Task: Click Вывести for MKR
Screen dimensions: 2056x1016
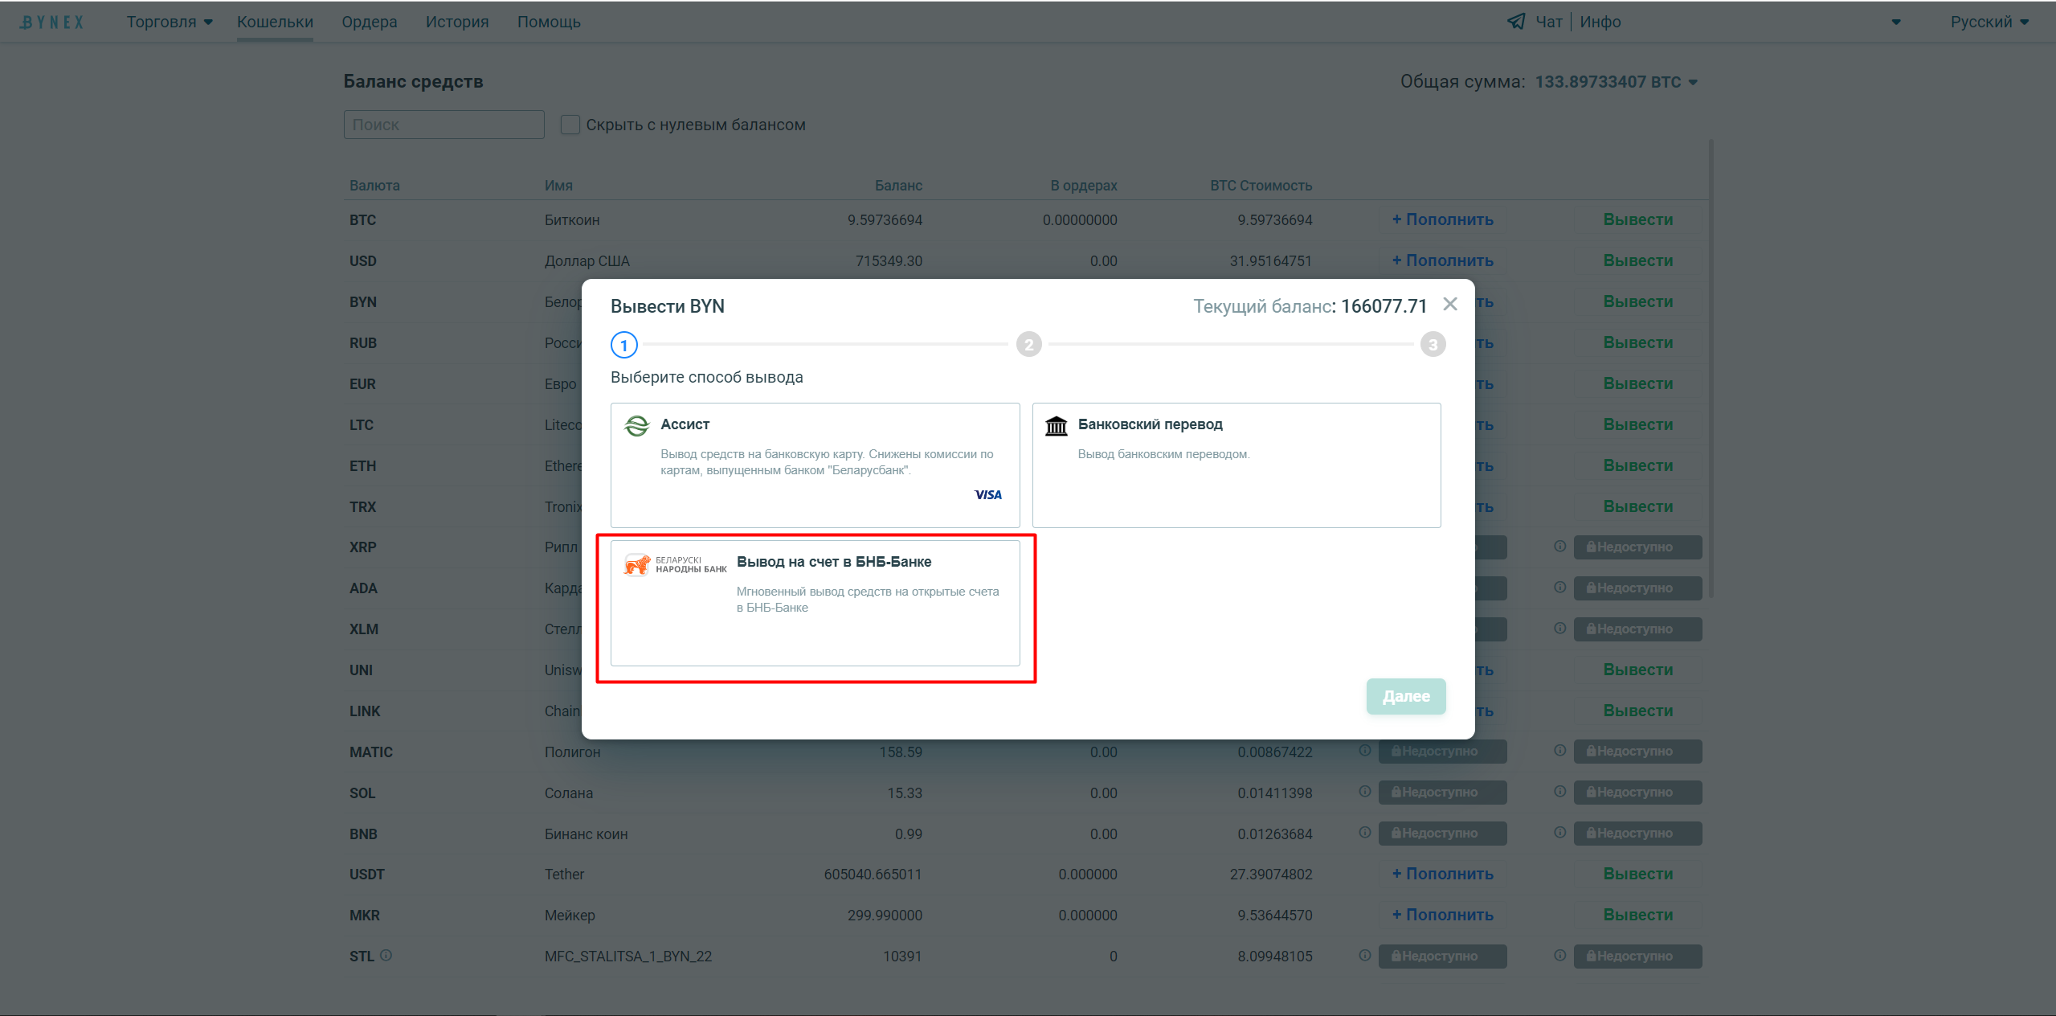Action: pos(1637,915)
